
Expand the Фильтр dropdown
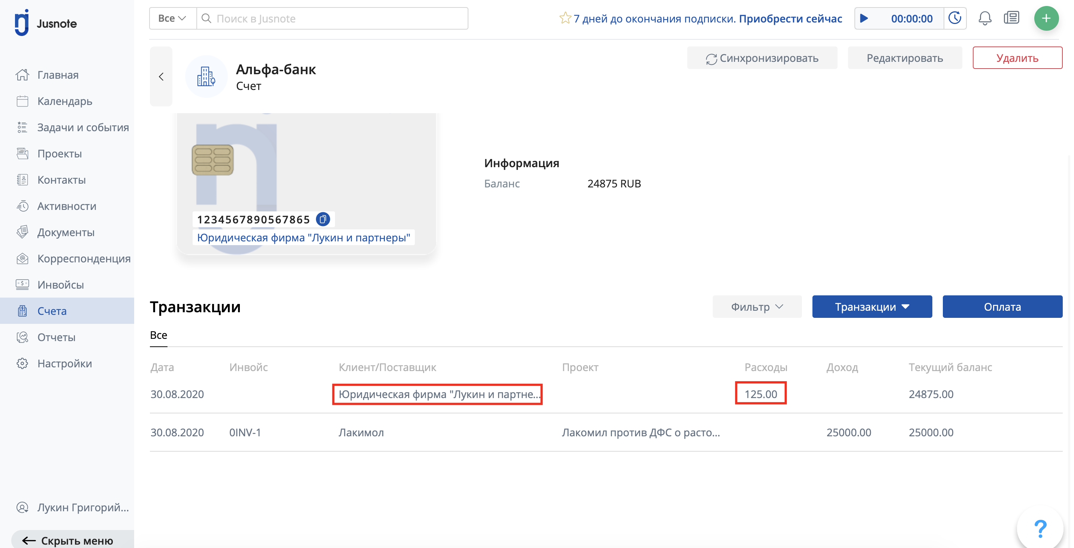click(x=757, y=307)
